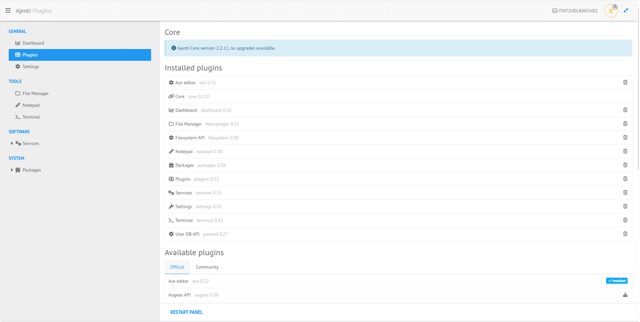Click the Installed badge for Ace editor
The height and width of the screenshot is (322, 640).
(616, 281)
